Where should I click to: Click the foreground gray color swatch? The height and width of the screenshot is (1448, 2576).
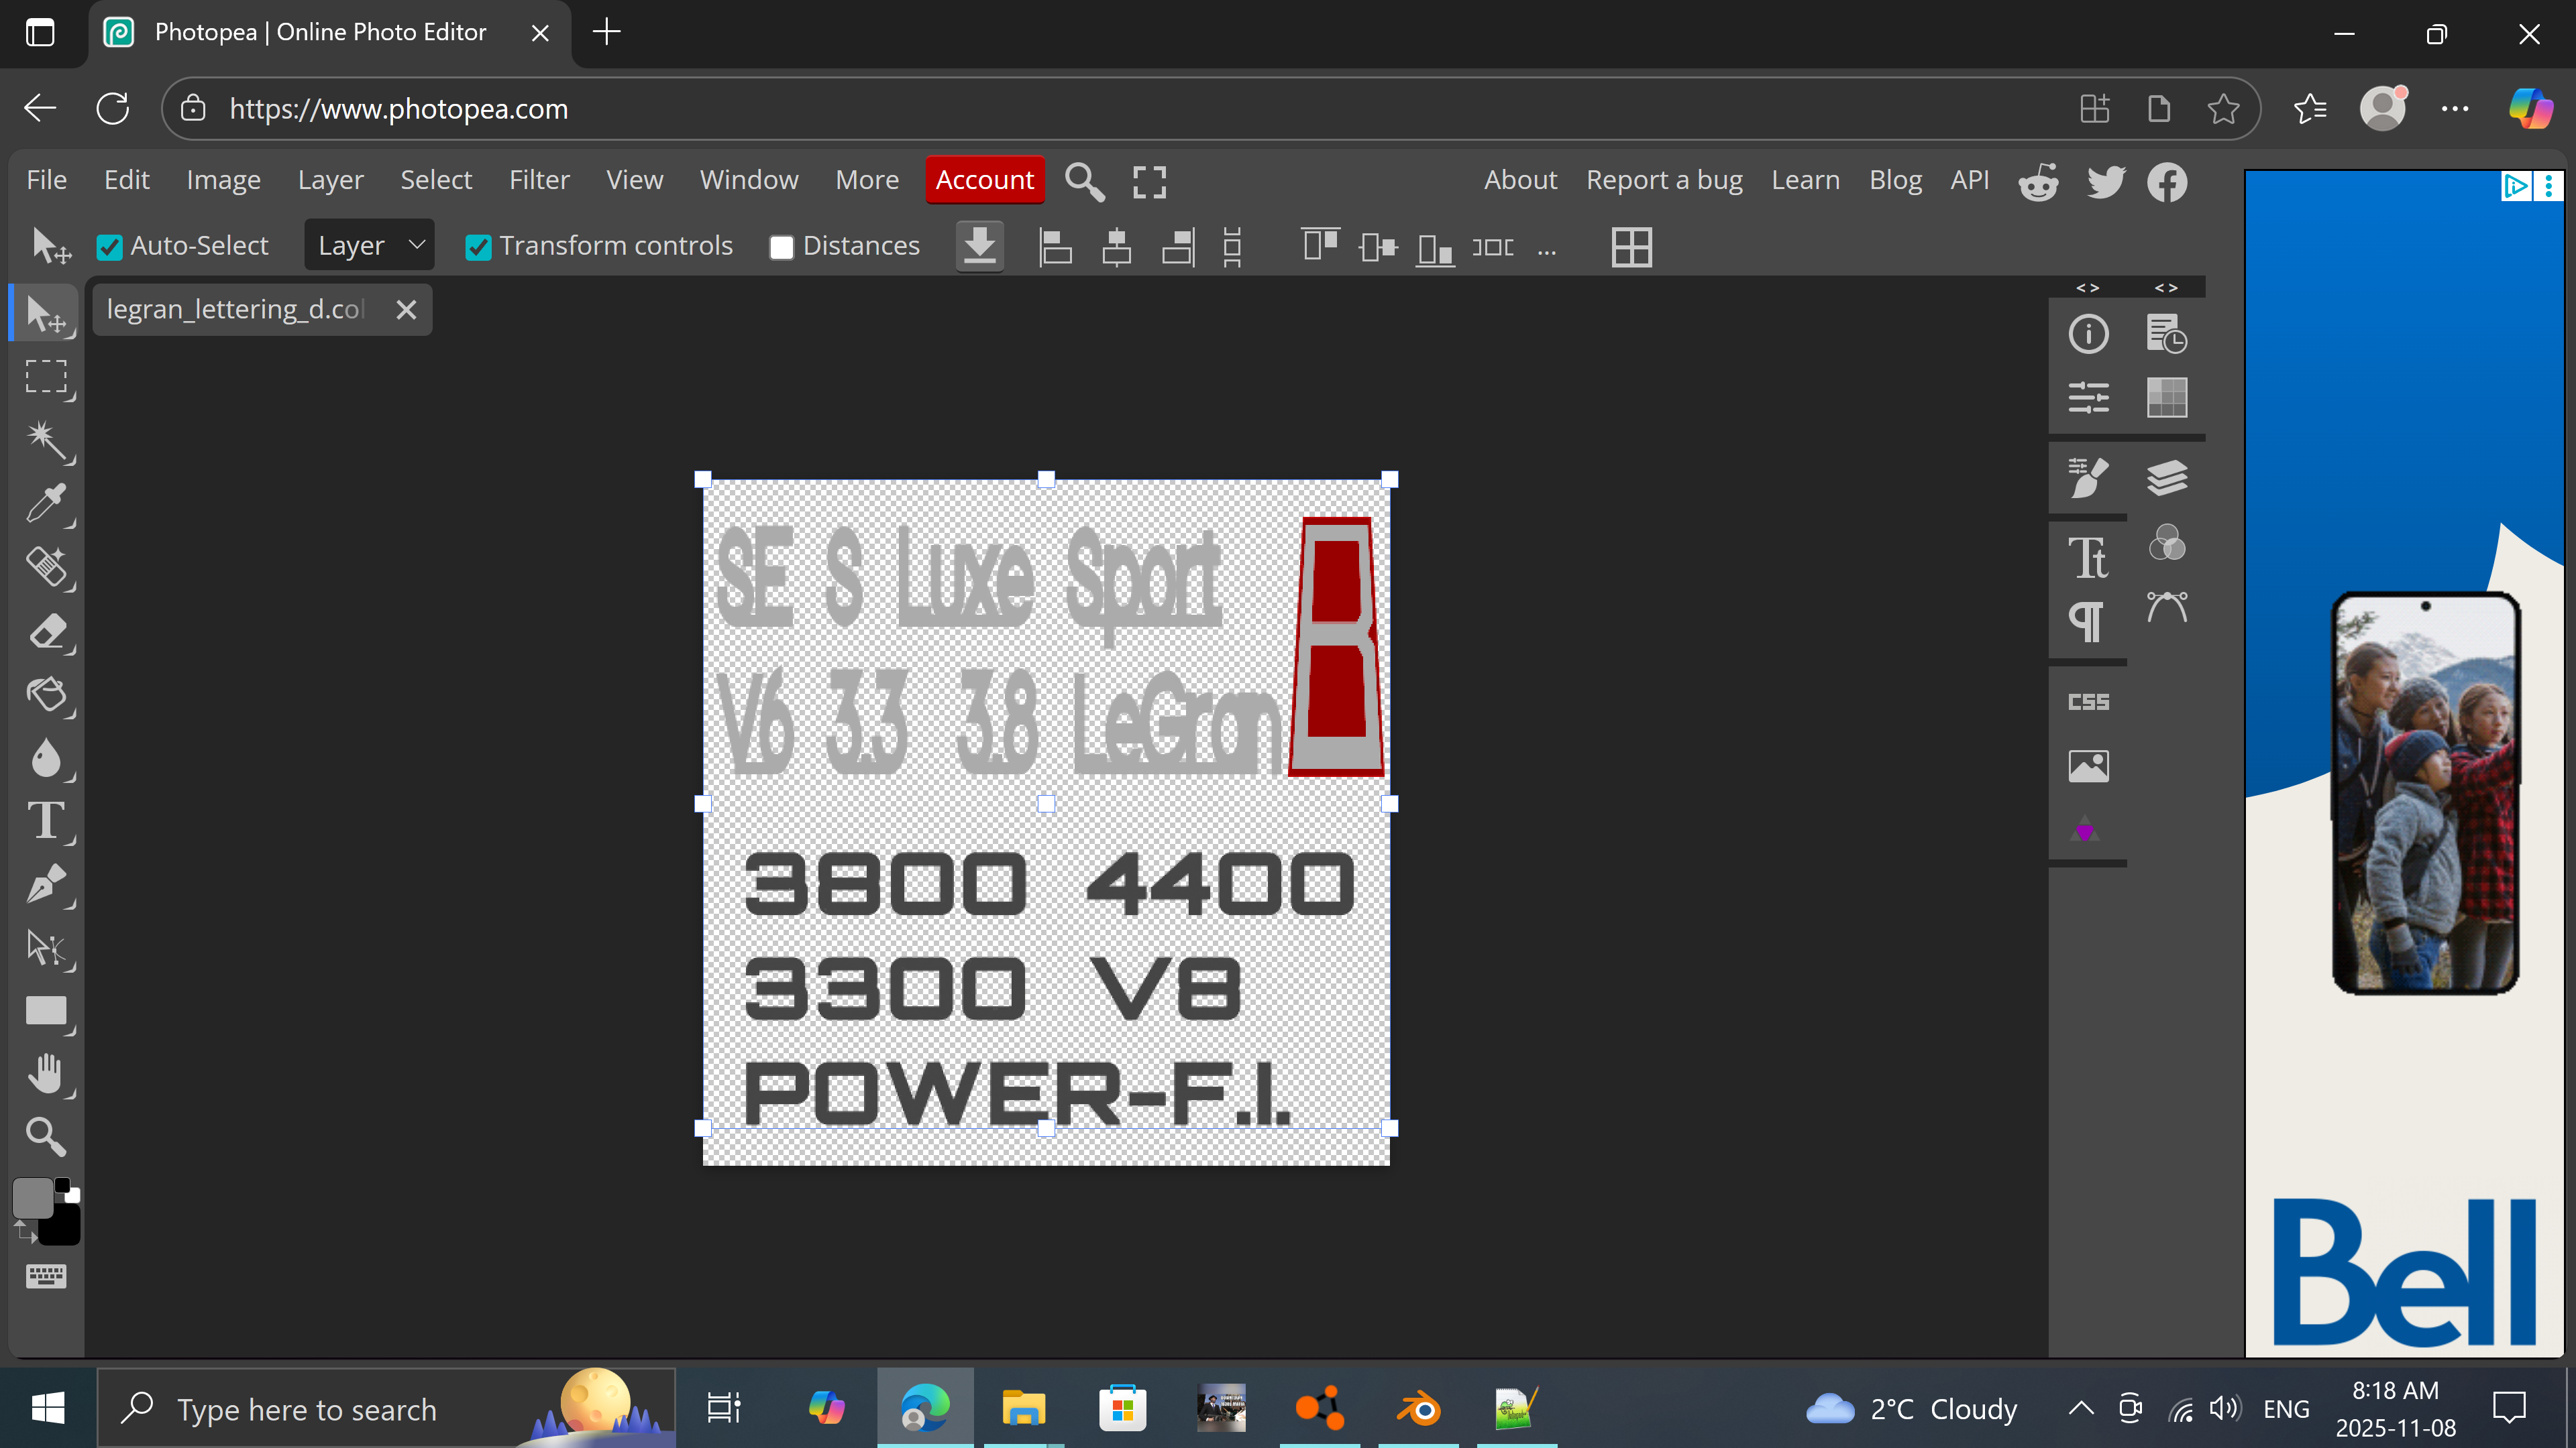33,1198
